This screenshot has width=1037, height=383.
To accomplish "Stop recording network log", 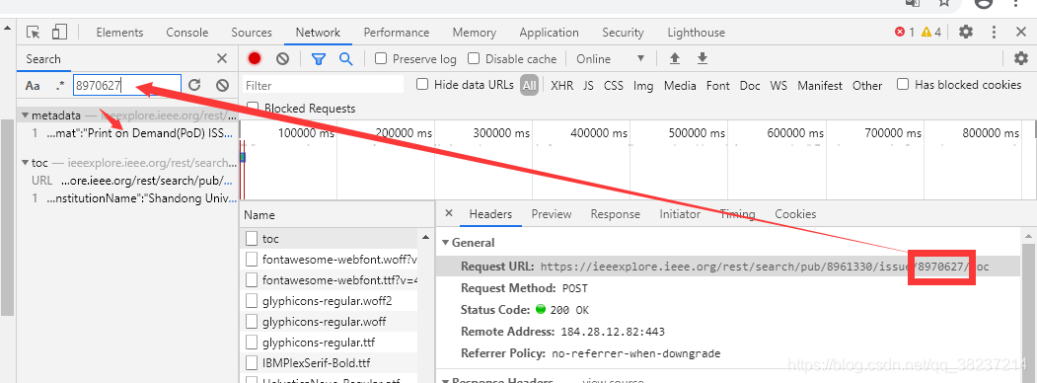I will [255, 59].
